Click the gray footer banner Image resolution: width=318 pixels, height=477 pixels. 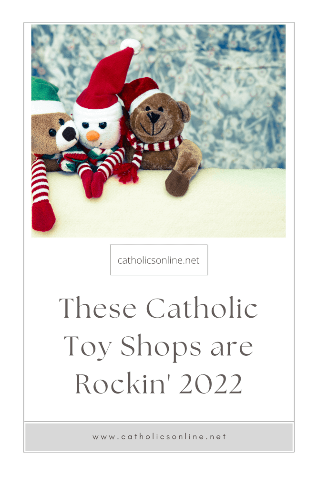[159, 437]
